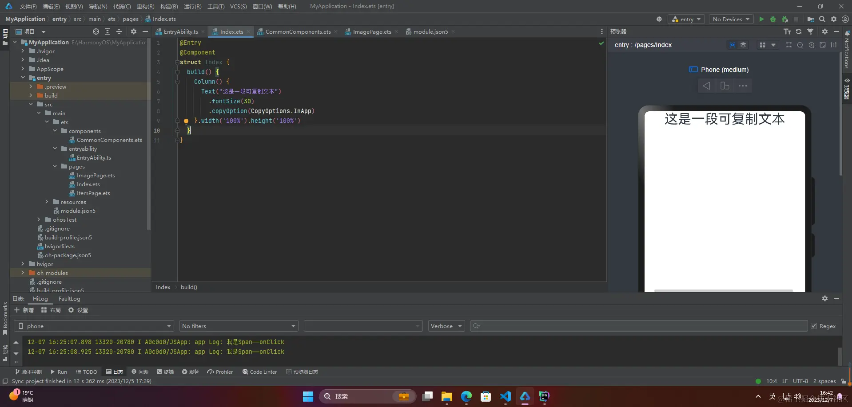Click log search input field
Screen dimensions: 852x407
pyautogui.click(x=639, y=326)
